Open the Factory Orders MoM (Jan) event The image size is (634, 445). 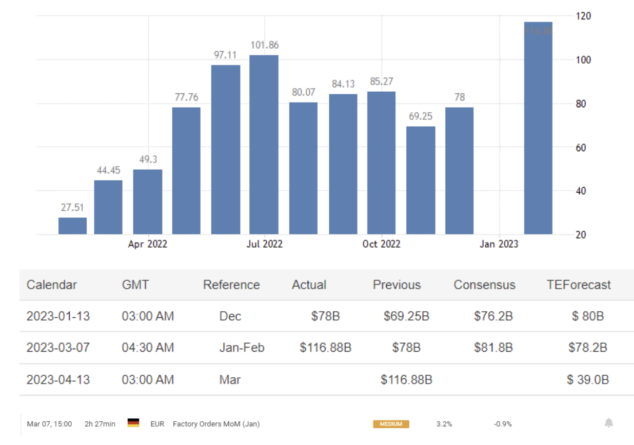[x=216, y=424]
